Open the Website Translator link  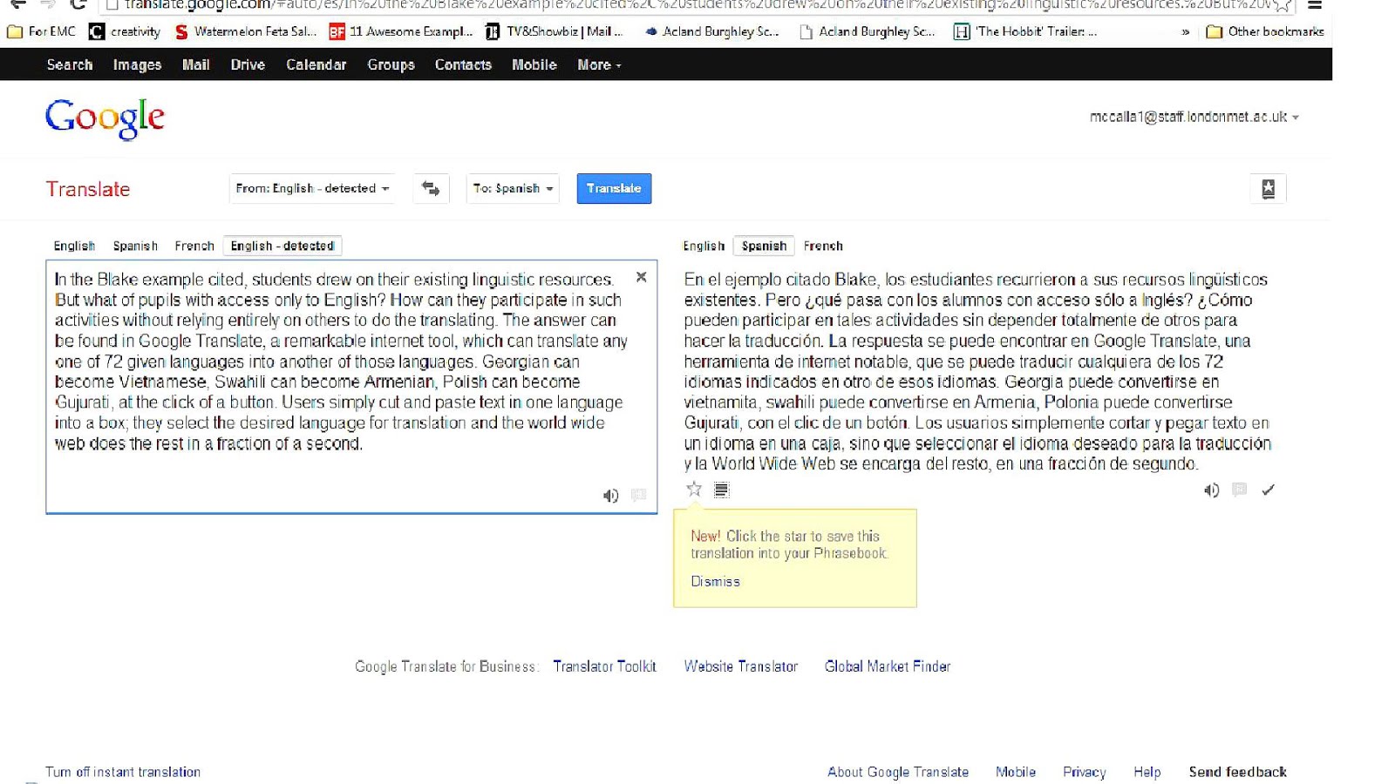coord(740,666)
